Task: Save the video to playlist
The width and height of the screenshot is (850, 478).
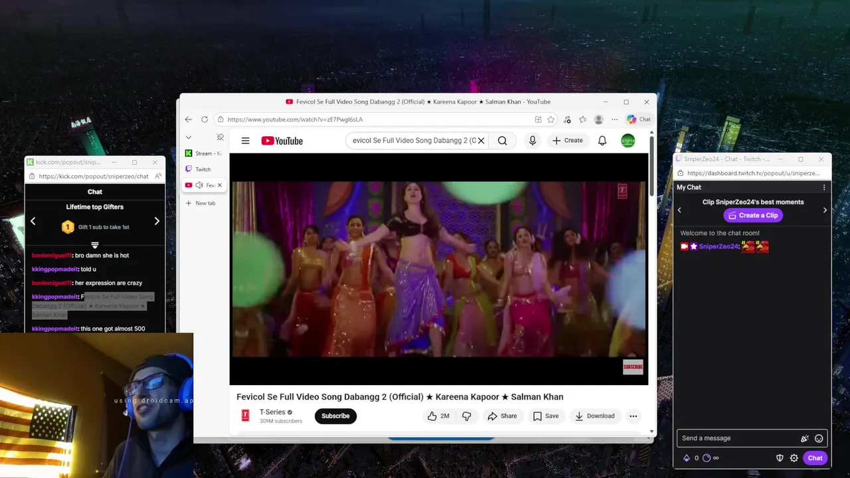Action: pyautogui.click(x=545, y=416)
